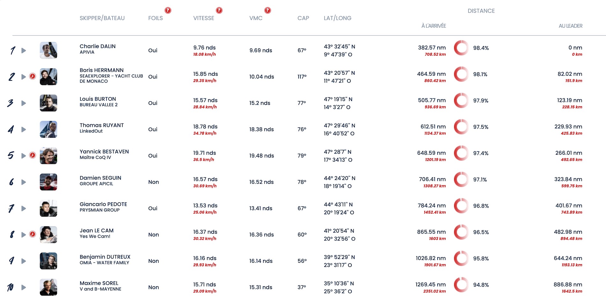Viewport: 606px width, 302px height.
Task: Click the red clock icon beside Boris HERRMANN
Action: pos(33,76)
